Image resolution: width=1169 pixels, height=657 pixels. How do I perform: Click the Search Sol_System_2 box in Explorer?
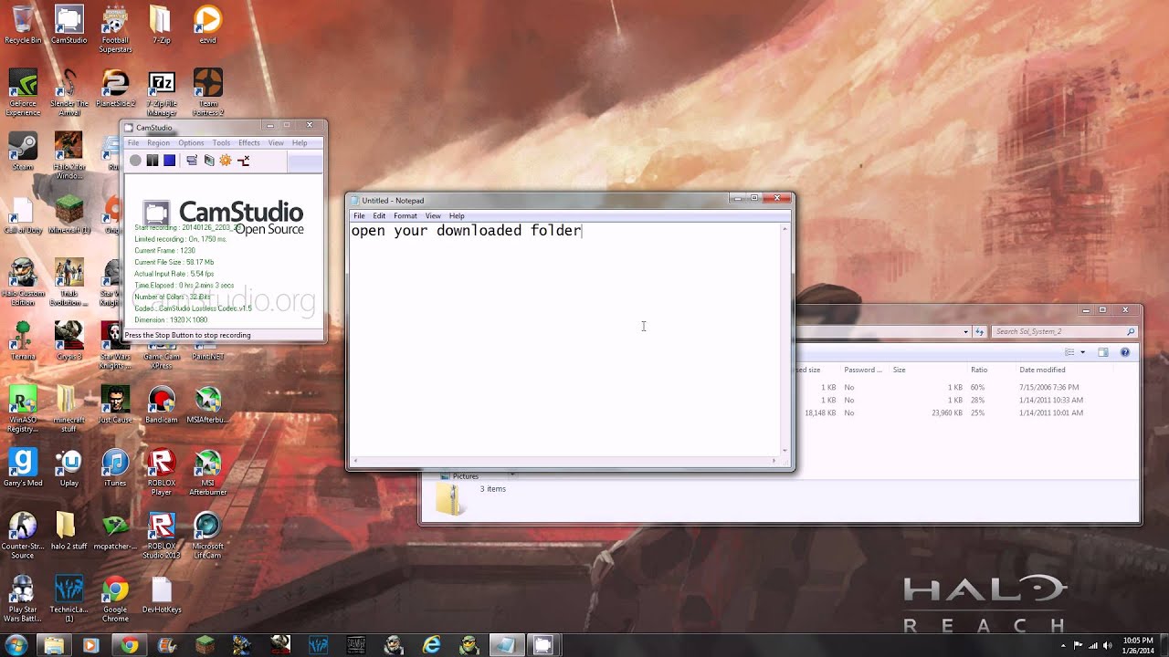pyautogui.click(x=1064, y=332)
